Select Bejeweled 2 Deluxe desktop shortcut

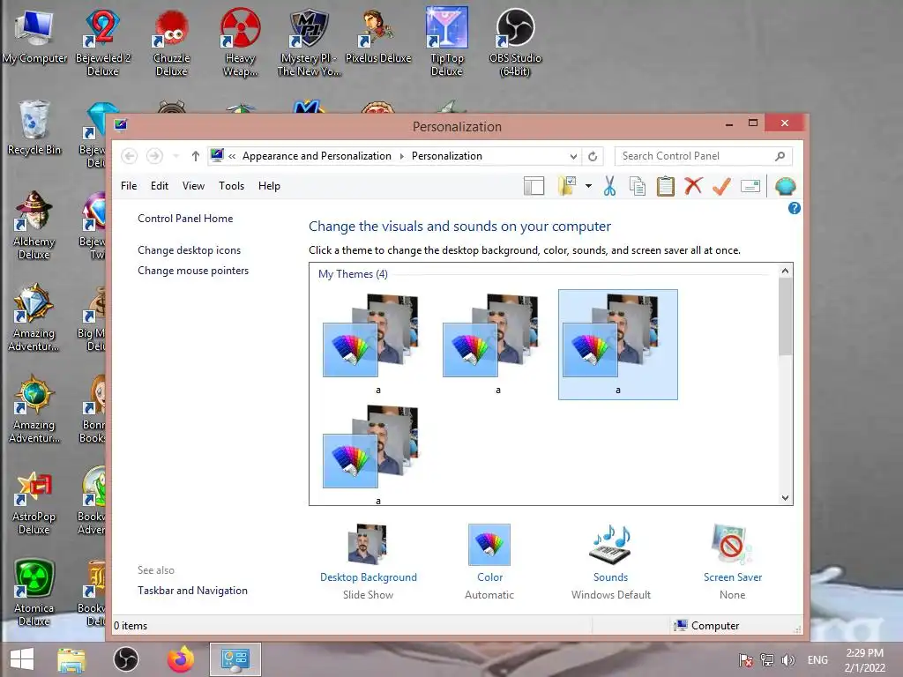[x=102, y=41]
